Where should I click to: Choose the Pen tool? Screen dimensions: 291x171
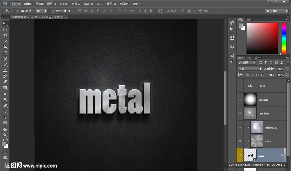(x=5, y=106)
